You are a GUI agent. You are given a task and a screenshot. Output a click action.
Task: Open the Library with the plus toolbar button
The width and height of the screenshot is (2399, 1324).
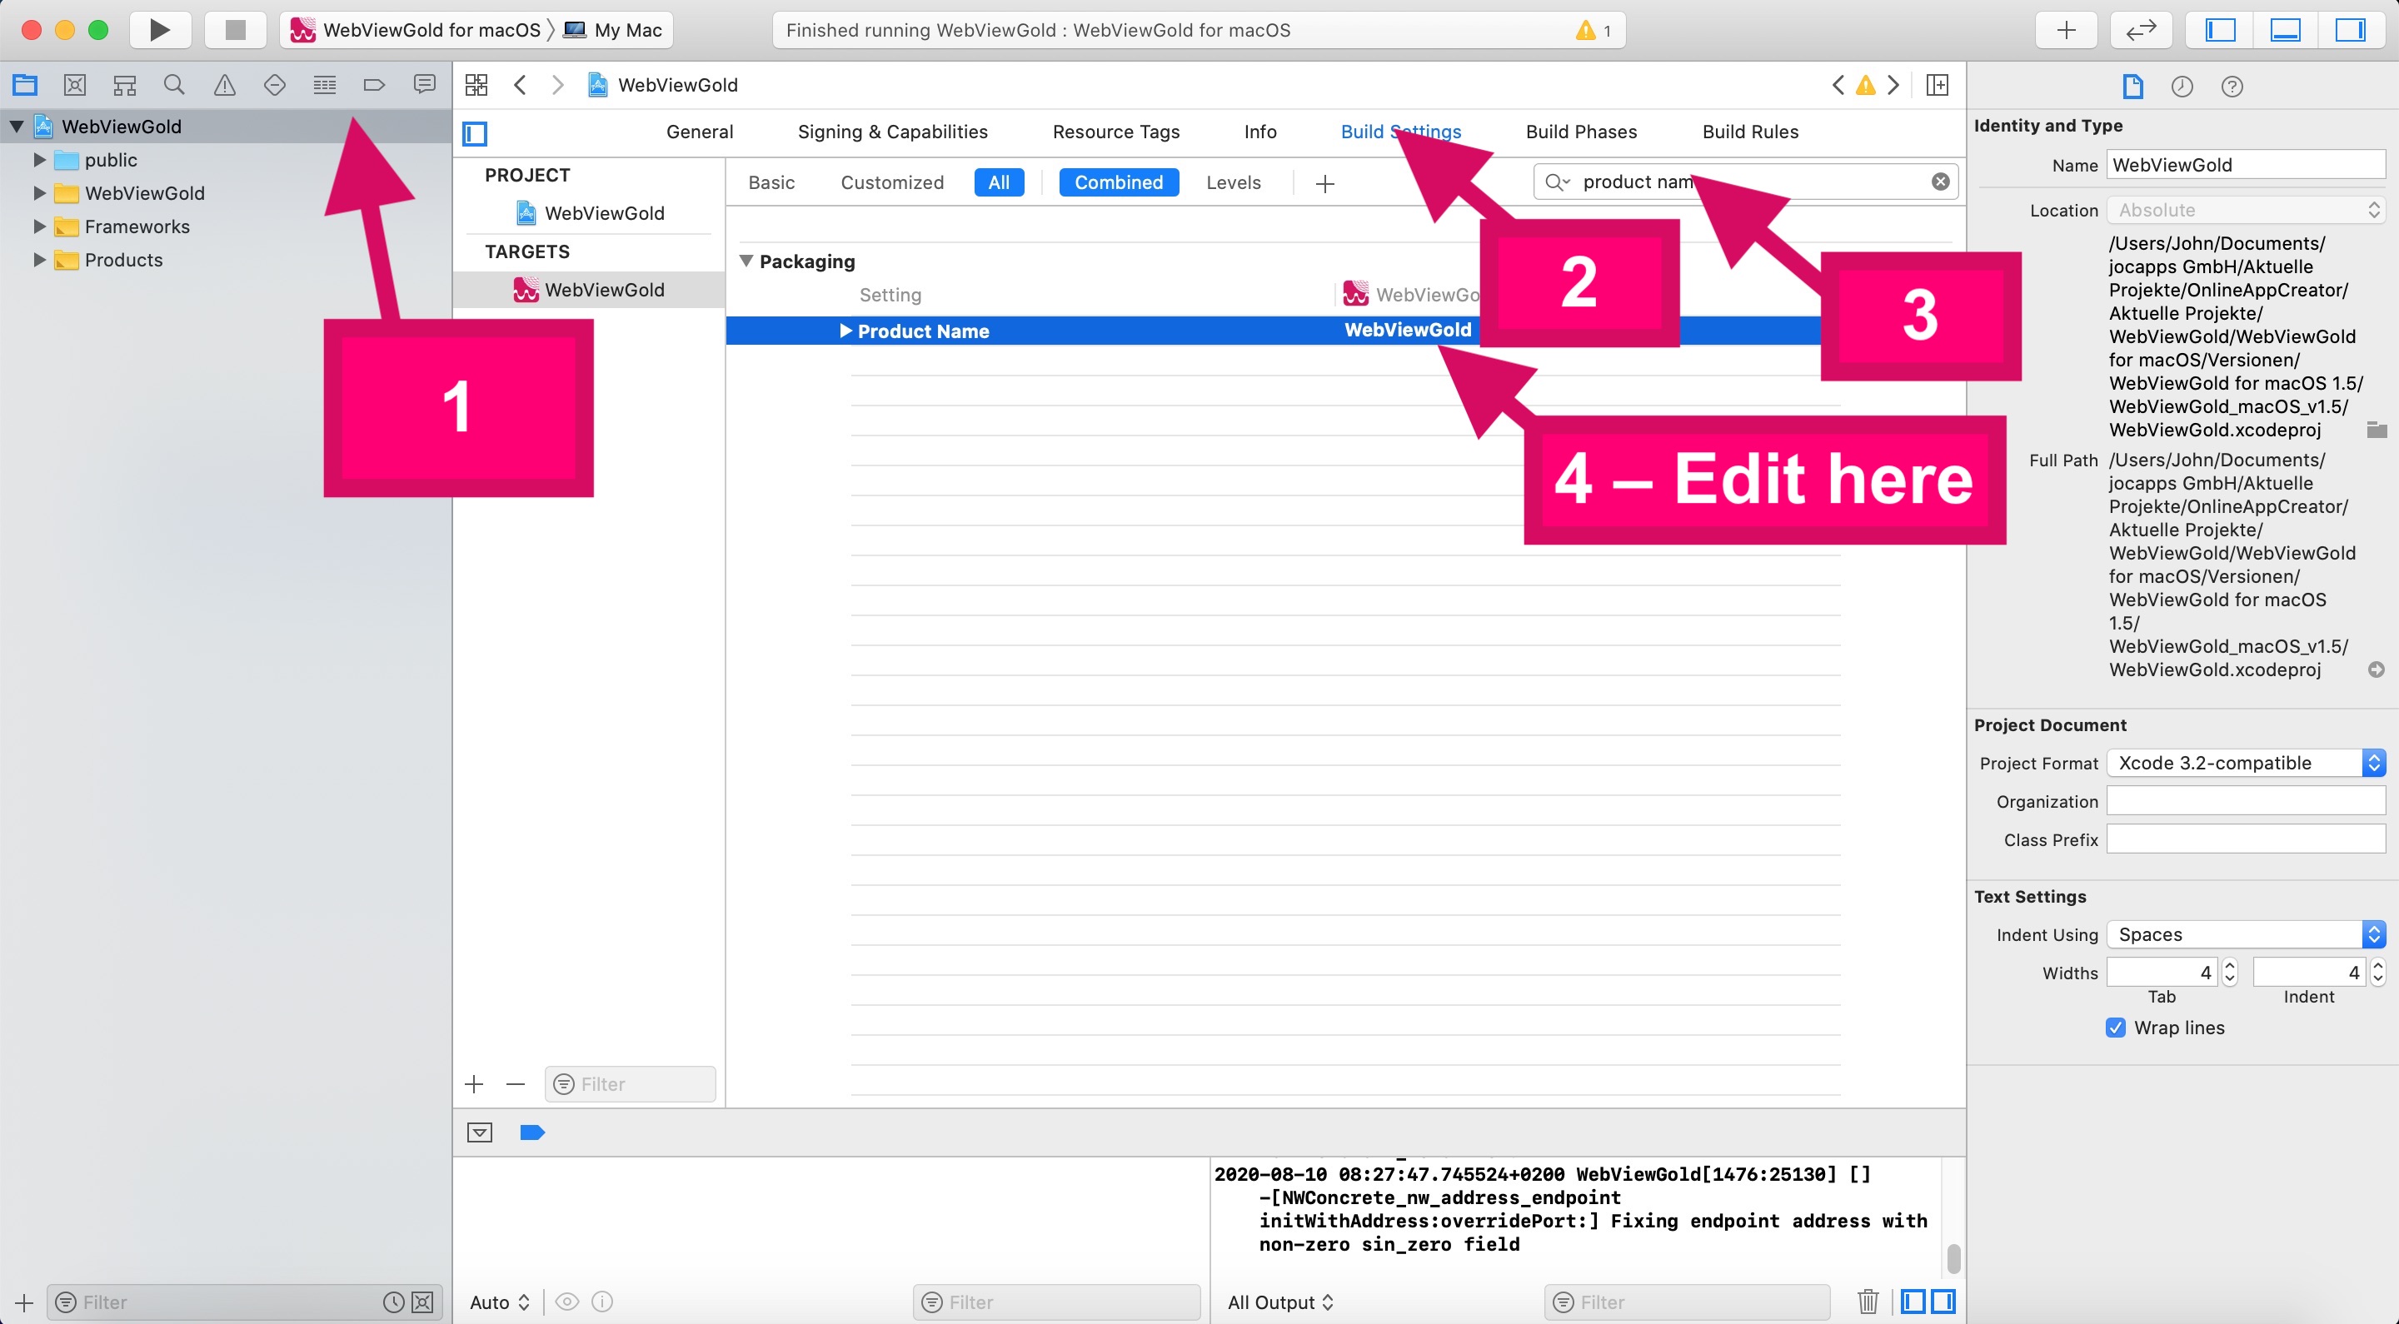pos(2067,30)
